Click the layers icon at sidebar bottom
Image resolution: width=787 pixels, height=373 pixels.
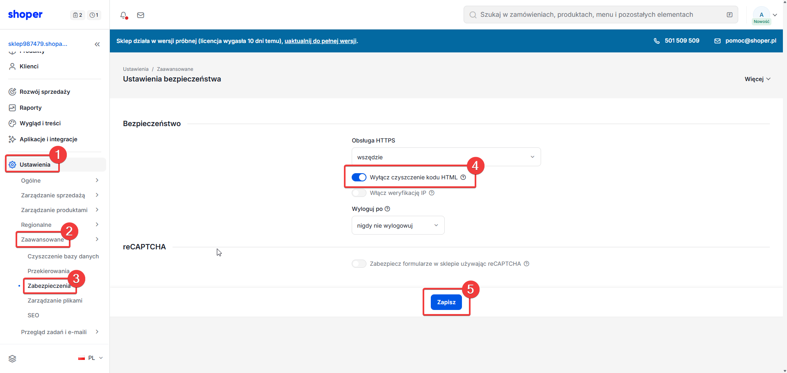pyautogui.click(x=12, y=359)
